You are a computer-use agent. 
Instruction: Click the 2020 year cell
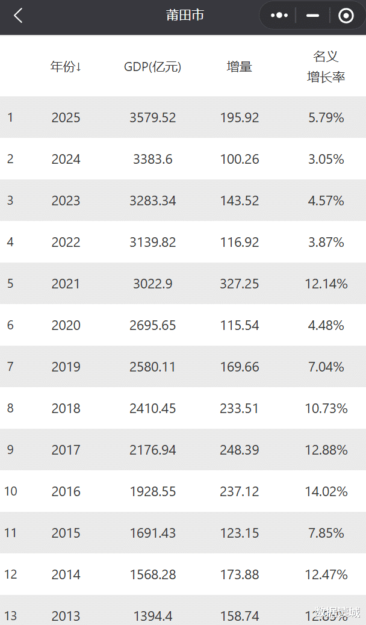point(66,325)
